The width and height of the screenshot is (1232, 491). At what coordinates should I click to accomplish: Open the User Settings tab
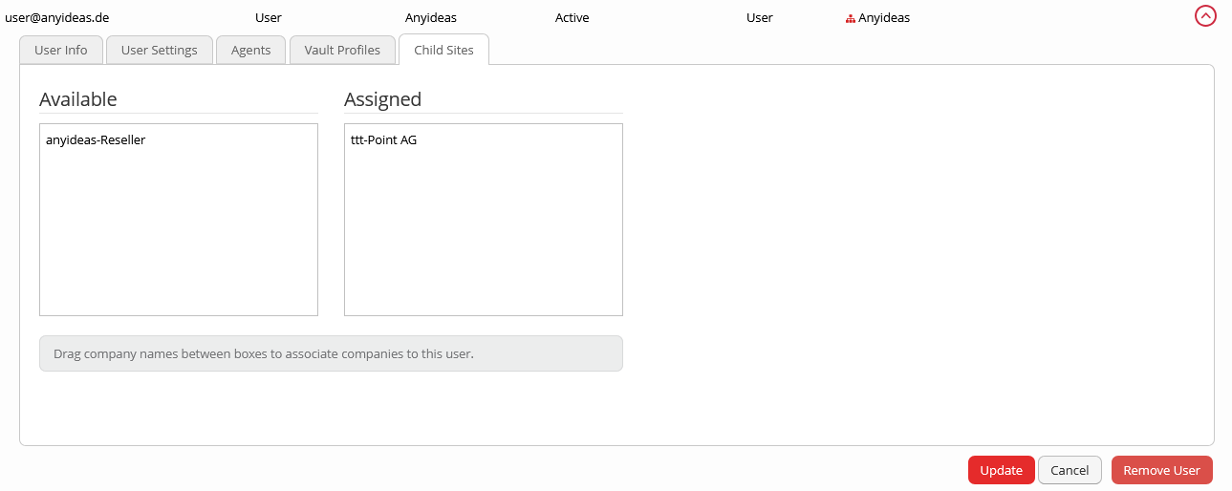(x=159, y=50)
